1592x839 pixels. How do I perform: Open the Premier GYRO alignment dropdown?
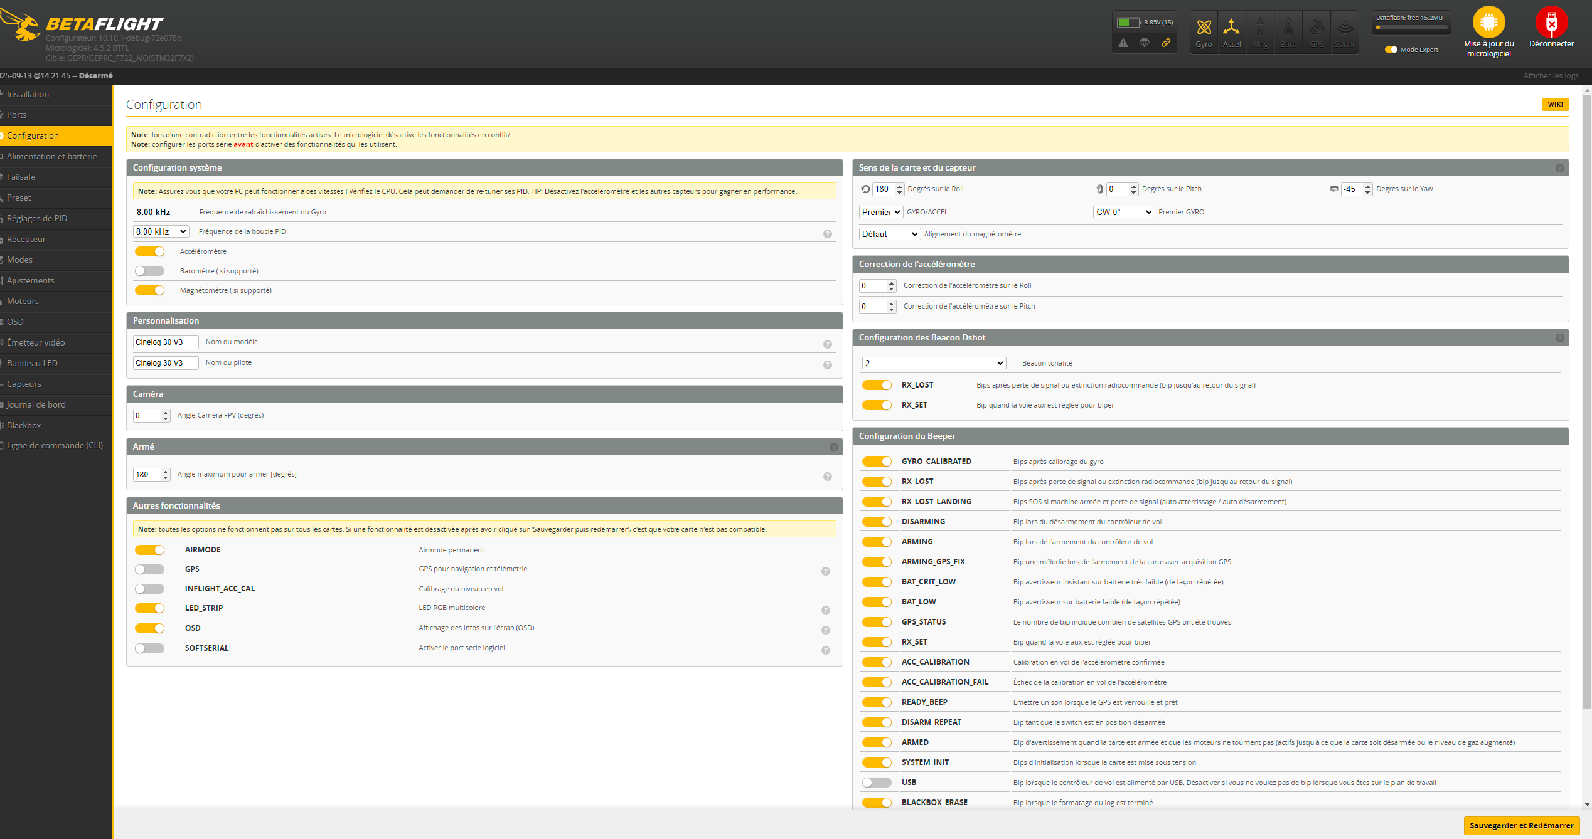[x=1123, y=212]
